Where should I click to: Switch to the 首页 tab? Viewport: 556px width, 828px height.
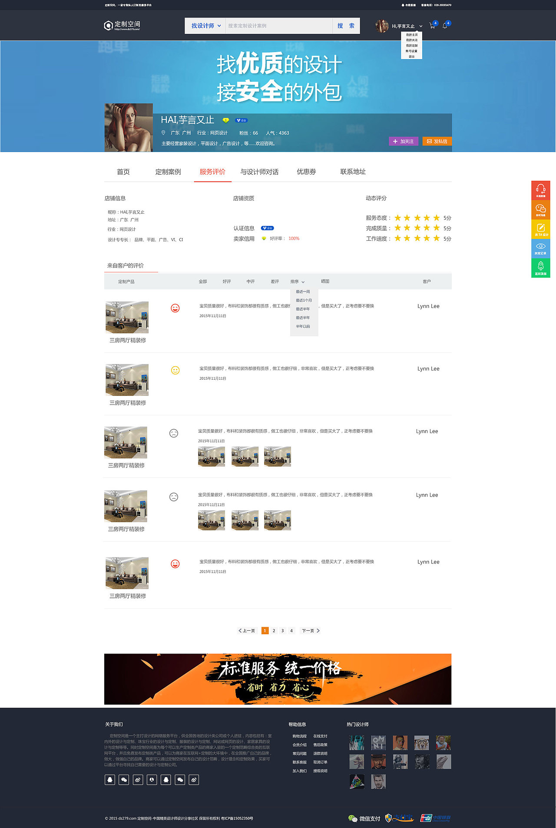coord(123,172)
